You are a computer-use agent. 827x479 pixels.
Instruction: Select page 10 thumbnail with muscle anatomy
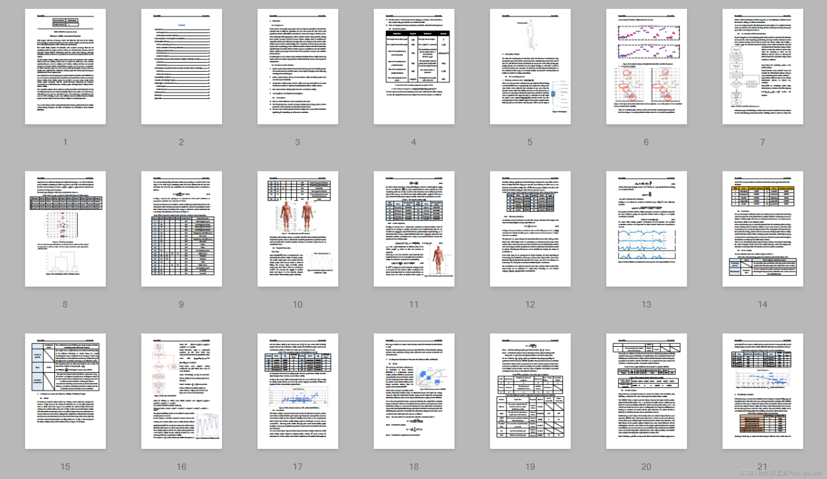pyautogui.click(x=298, y=229)
